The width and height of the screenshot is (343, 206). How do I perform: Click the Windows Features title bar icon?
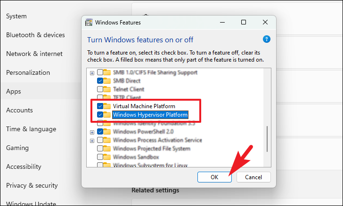pyautogui.click(x=89, y=22)
